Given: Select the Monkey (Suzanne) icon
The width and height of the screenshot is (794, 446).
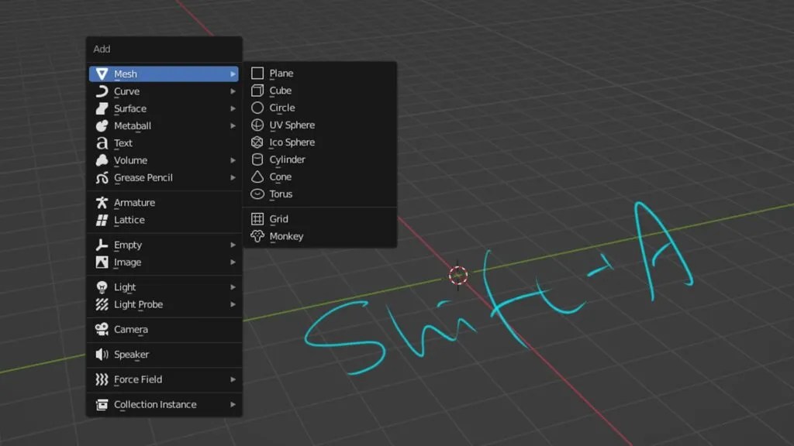Looking at the screenshot, I should click(x=257, y=236).
